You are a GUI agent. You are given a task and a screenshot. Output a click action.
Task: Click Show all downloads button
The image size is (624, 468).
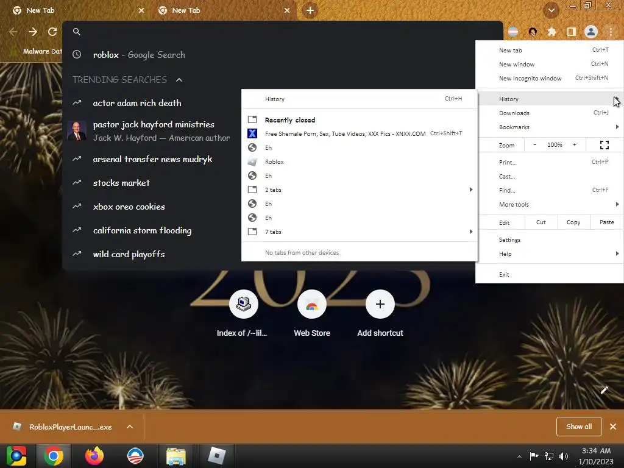point(579,427)
